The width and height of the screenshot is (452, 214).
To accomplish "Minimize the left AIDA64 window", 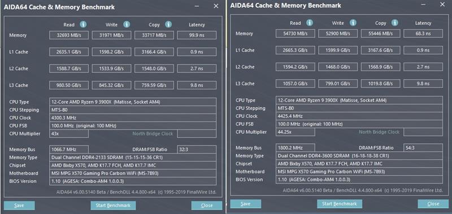I will pyautogui.click(x=197, y=6).
